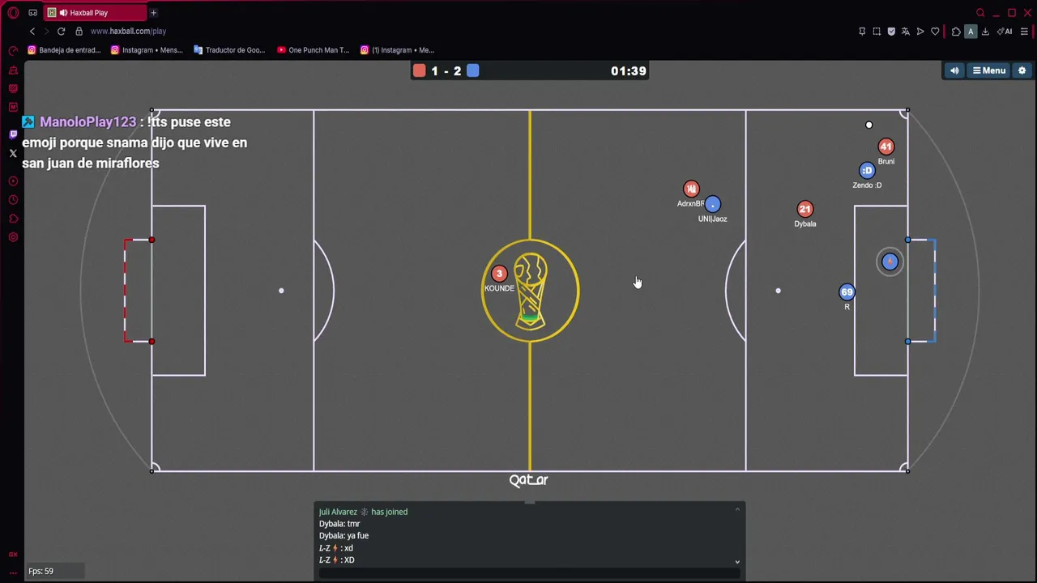Image resolution: width=1037 pixels, height=583 pixels.
Task: Click blue player R number 69
Action: click(847, 291)
